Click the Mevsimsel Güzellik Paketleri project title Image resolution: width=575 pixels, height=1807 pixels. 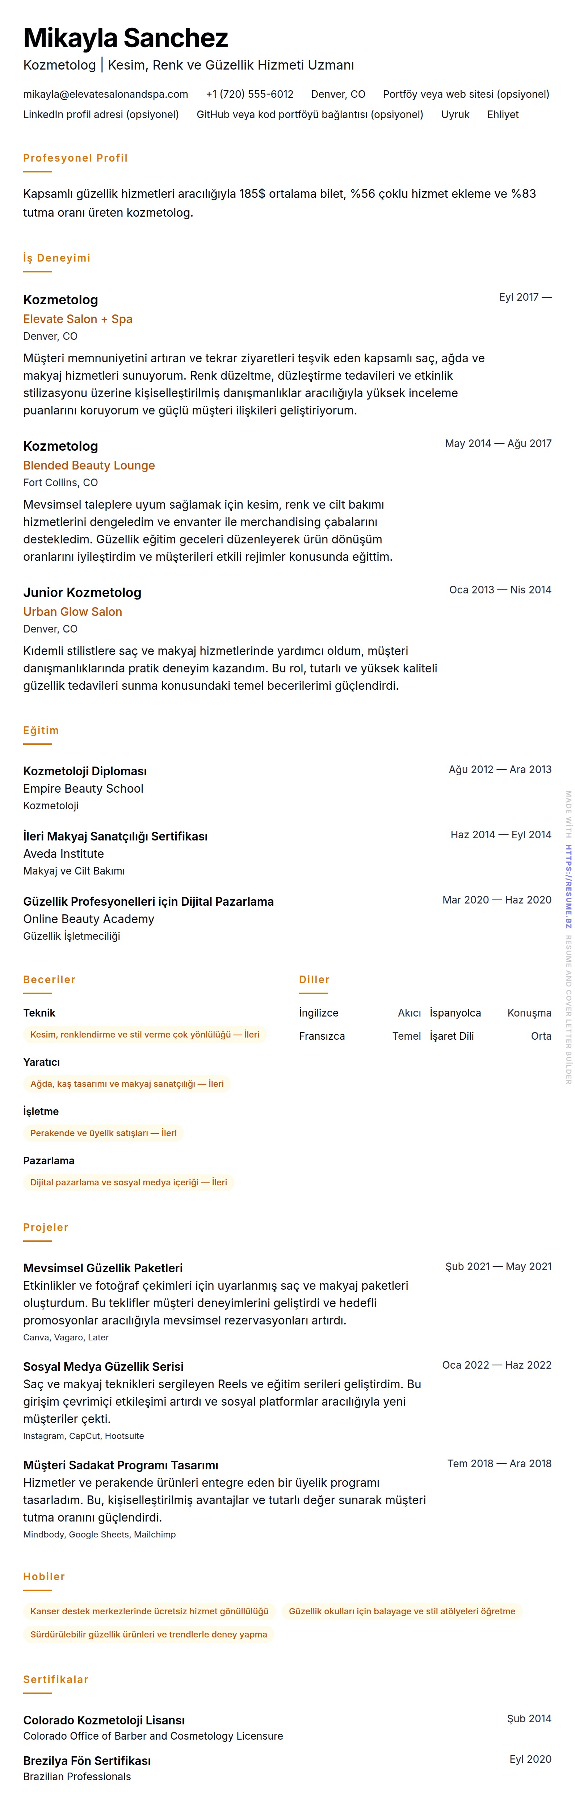click(102, 1268)
